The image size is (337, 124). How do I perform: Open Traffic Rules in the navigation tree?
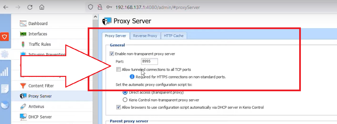(40, 44)
